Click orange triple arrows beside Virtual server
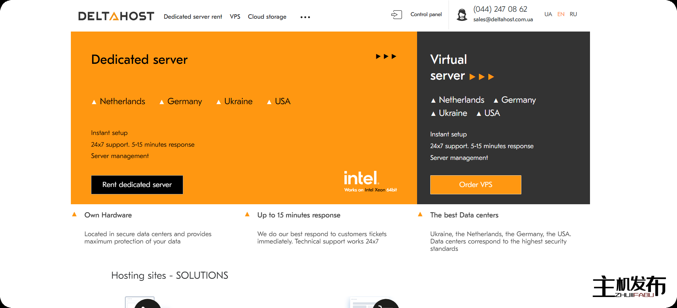The width and height of the screenshot is (677, 308). [x=482, y=77]
